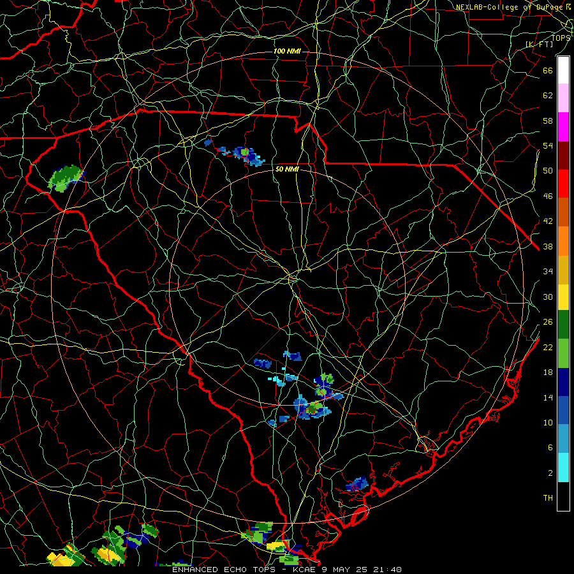Click the legend value '62'
The image size is (574, 574).
pyautogui.click(x=548, y=96)
